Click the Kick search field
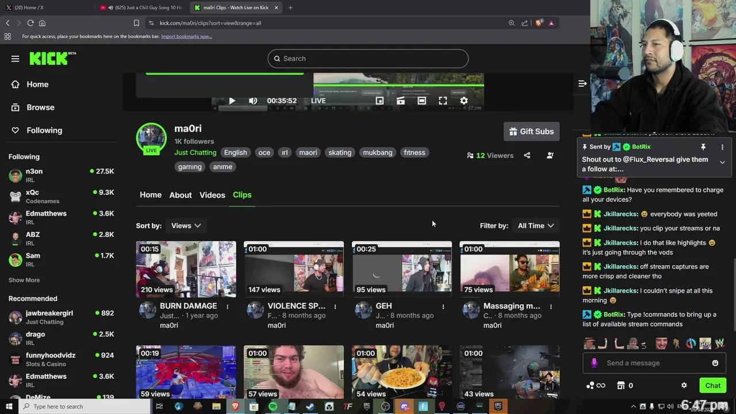736x414 pixels. pyautogui.click(x=368, y=59)
